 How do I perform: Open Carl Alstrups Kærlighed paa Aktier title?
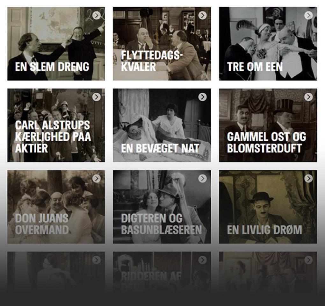[53, 137]
